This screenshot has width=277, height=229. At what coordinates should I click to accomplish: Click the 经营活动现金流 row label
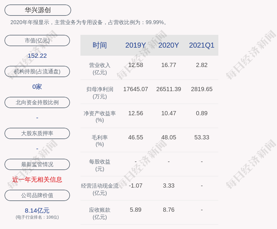click(x=99, y=189)
